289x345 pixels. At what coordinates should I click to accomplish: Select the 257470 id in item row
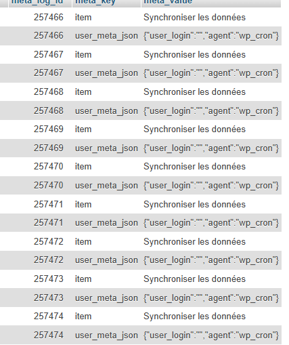point(49,167)
